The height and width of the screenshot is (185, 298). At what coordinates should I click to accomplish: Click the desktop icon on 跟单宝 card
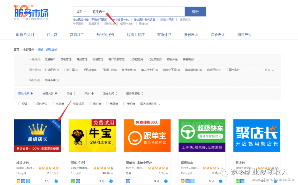(x=128, y=181)
